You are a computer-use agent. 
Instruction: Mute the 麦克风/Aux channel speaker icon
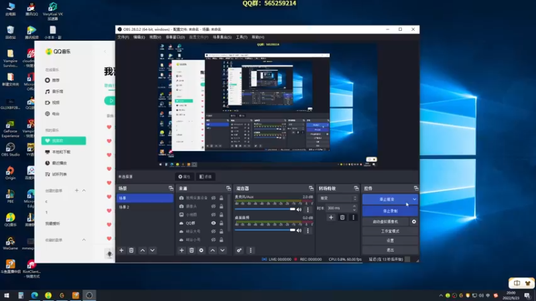[x=299, y=209]
